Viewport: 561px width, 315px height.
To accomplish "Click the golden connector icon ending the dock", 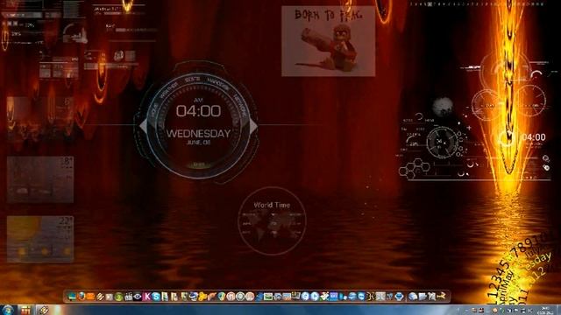I will [441, 297].
